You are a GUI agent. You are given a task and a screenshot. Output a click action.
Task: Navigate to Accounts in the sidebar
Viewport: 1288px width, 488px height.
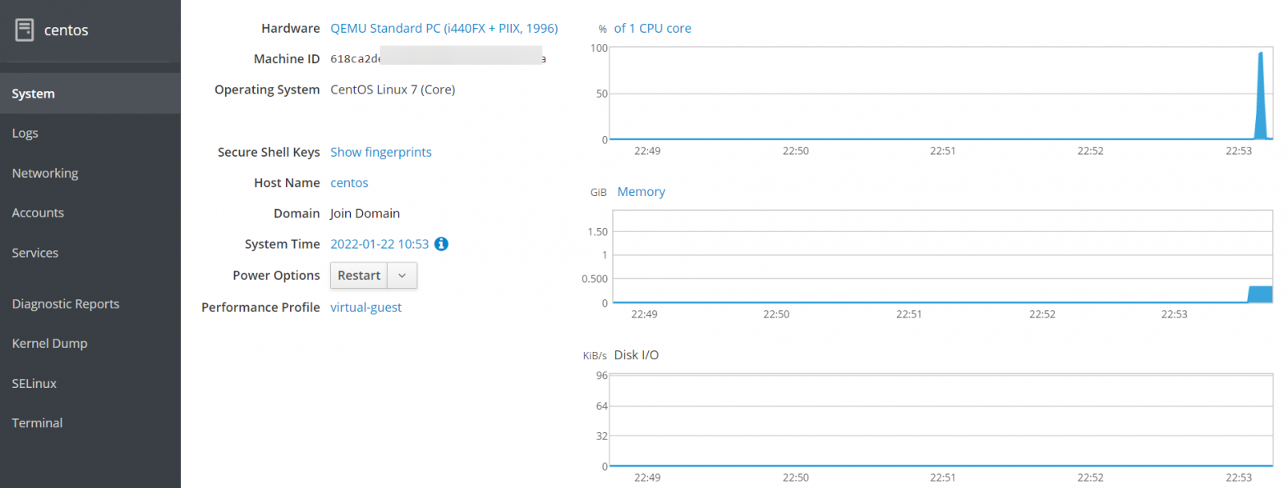click(x=38, y=212)
